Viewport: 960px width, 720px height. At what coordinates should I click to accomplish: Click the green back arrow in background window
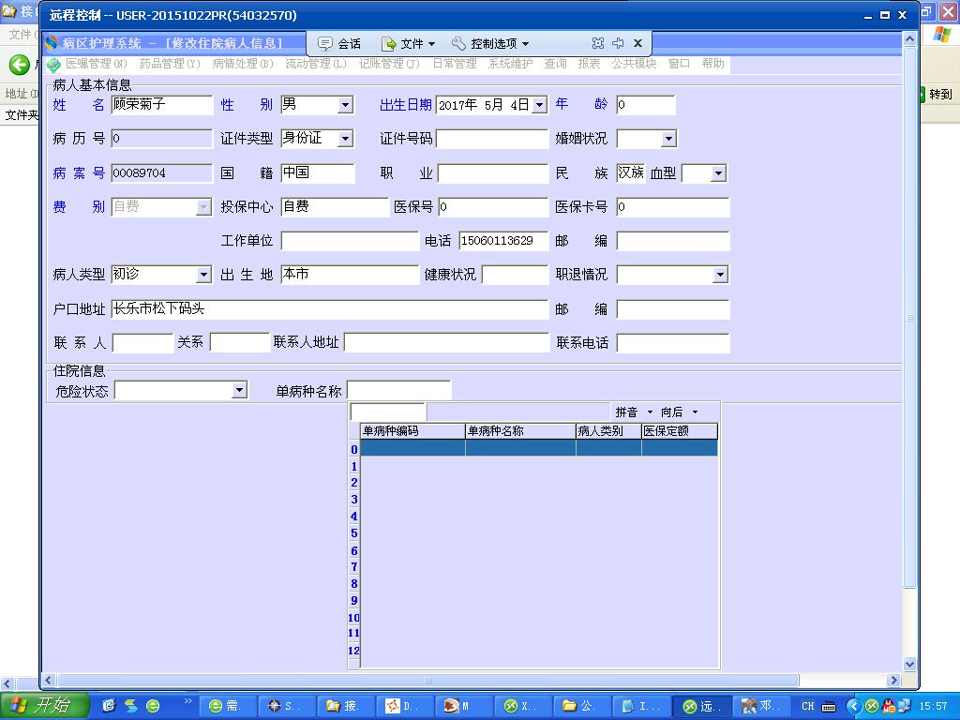(x=19, y=65)
